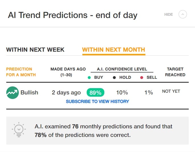Click the NOT YET target status
The height and width of the screenshot is (152, 195).
tap(171, 91)
